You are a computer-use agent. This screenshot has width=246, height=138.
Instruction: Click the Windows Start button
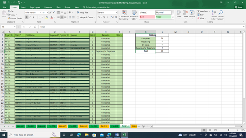point(4,135)
